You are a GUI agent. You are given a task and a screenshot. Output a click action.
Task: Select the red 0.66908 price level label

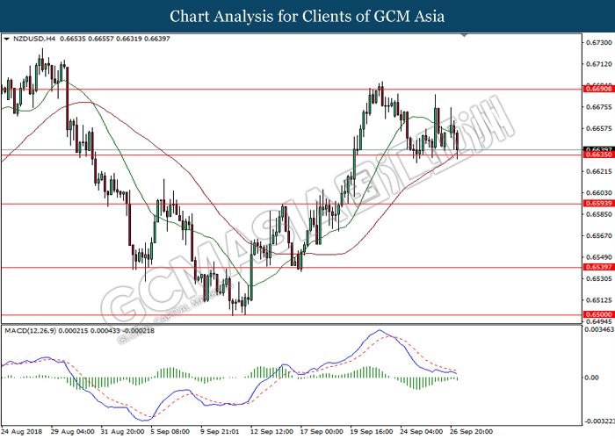tap(598, 89)
